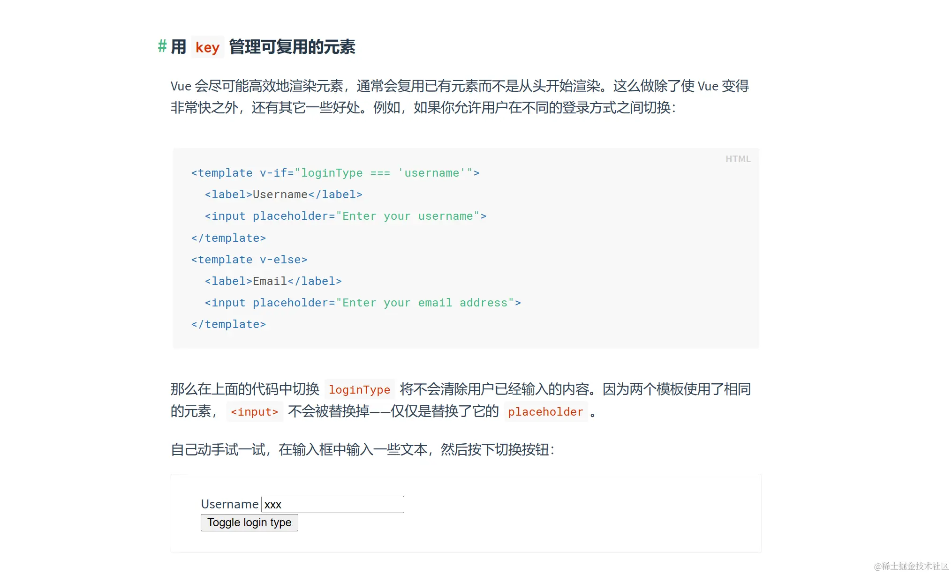Click the Username label in the demo

(229, 504)
